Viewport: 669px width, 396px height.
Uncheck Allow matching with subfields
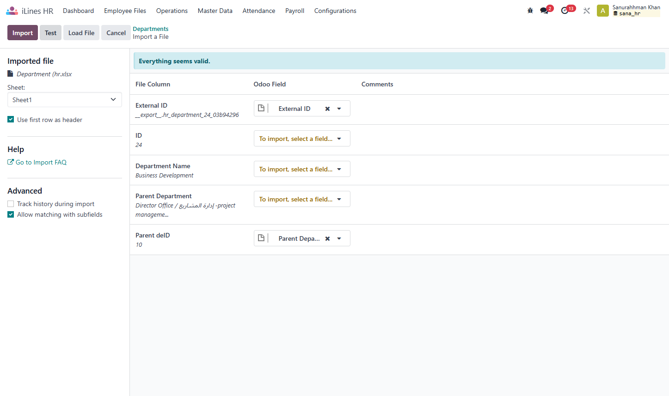point(11,214)
